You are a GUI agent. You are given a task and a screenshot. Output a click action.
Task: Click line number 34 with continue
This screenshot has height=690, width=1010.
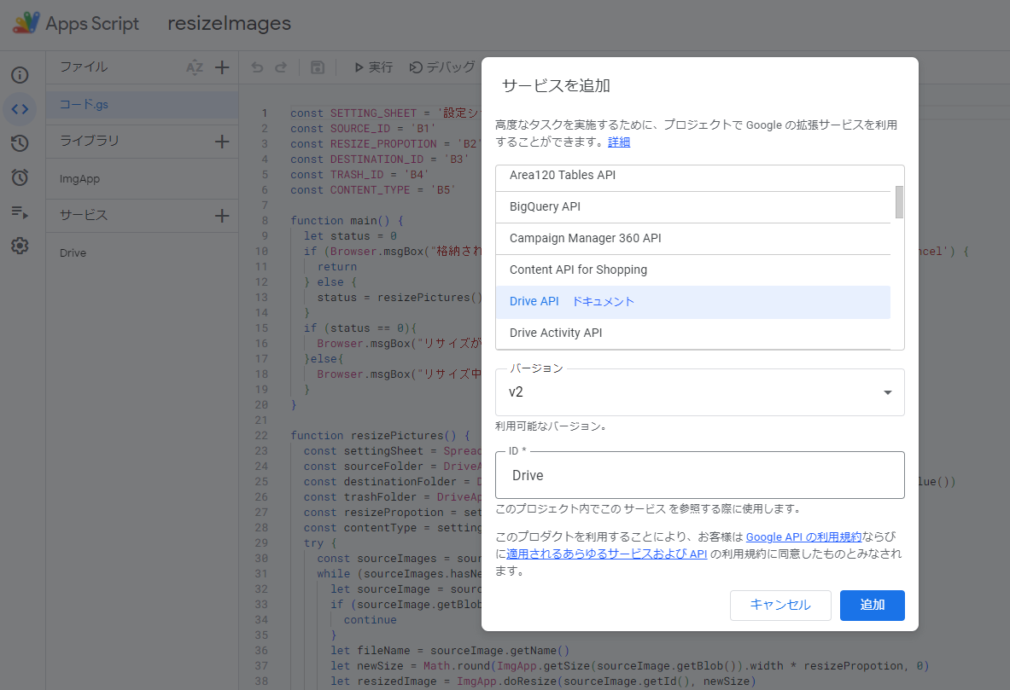tap(261, 620)
